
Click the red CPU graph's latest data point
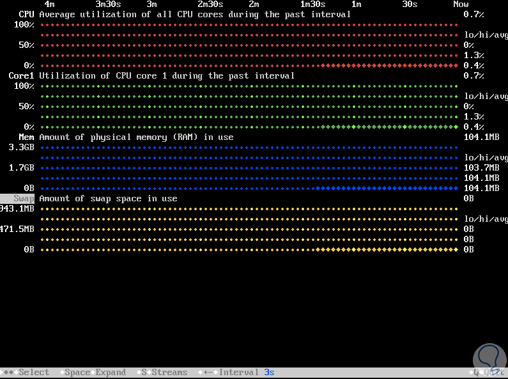tap(456, 66)
